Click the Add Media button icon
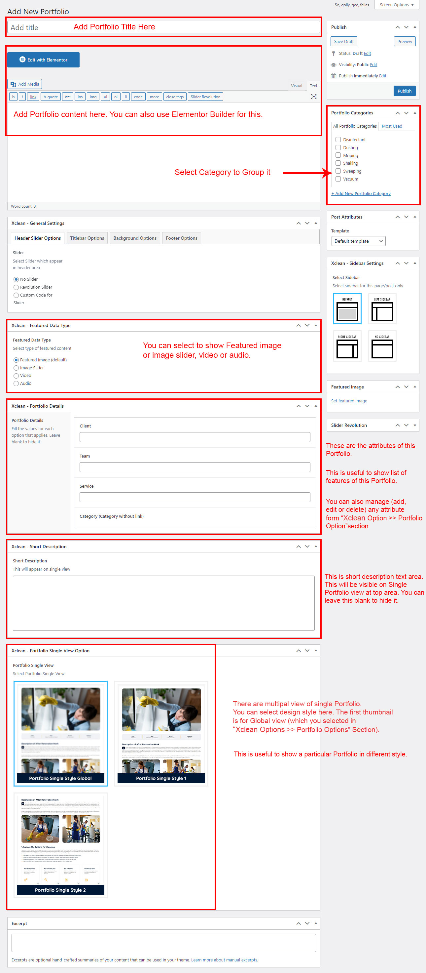This screenshot has height=973, width=426. (14, 84)
